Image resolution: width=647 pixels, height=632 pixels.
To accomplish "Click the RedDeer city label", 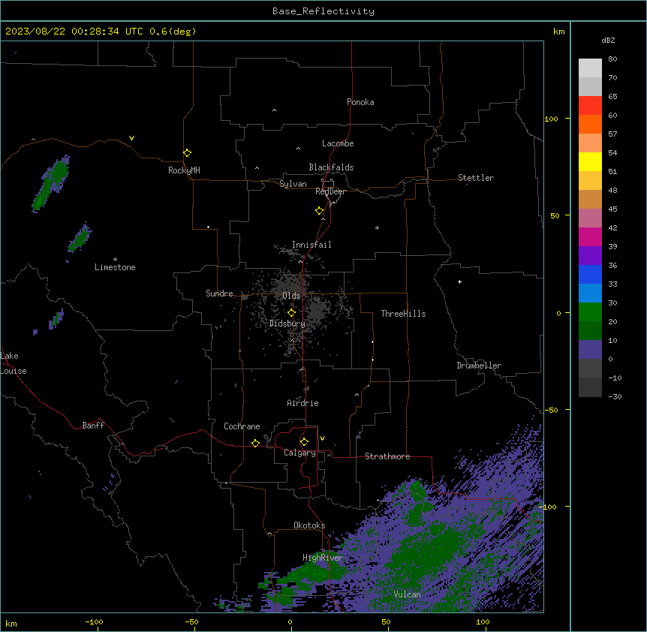I will tap(330, 191).
